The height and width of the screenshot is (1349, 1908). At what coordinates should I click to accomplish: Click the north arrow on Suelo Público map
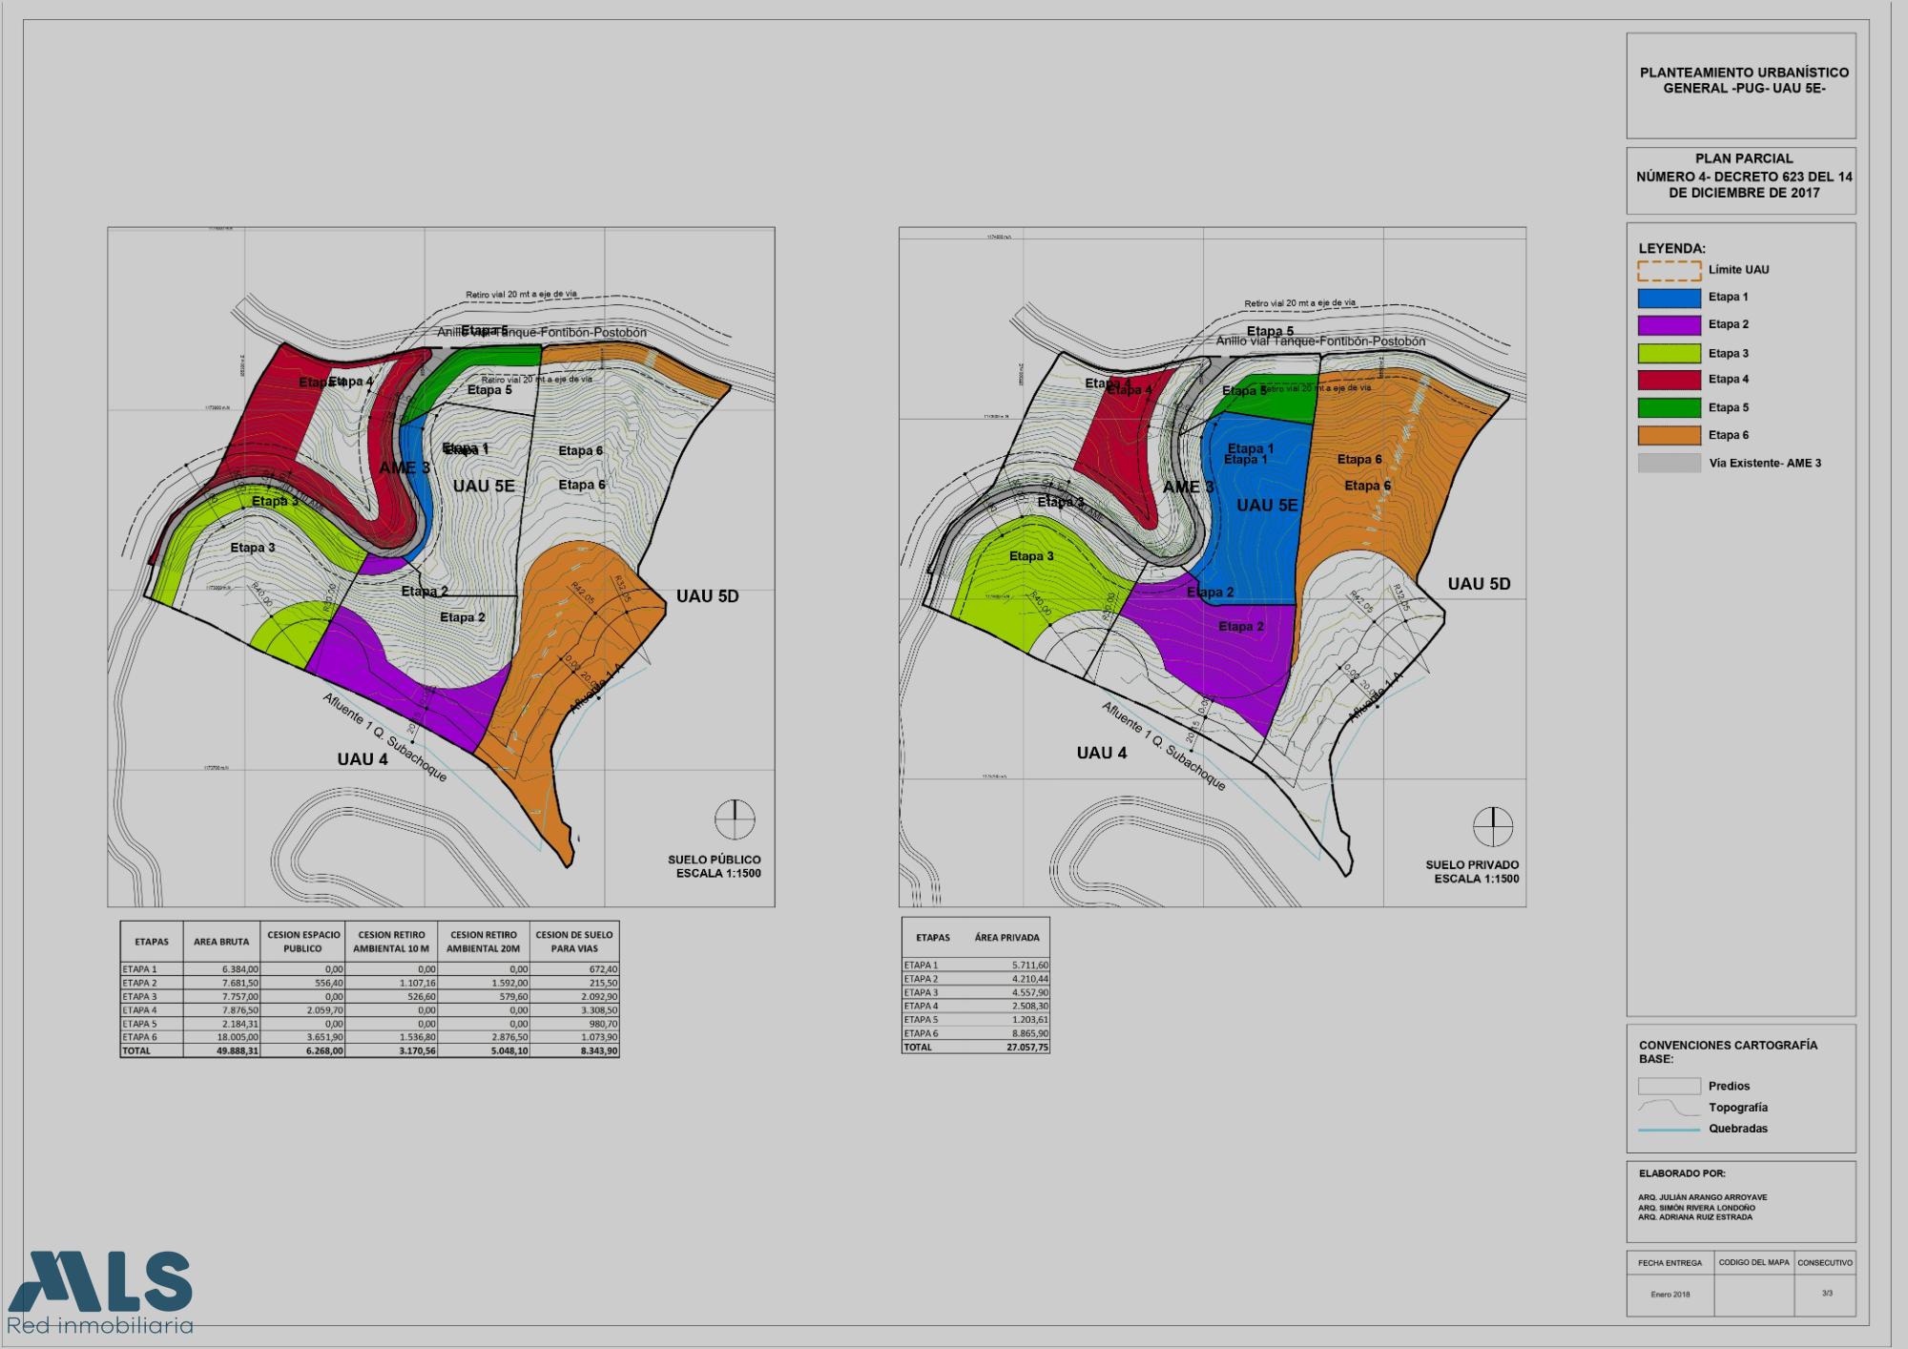735,820
